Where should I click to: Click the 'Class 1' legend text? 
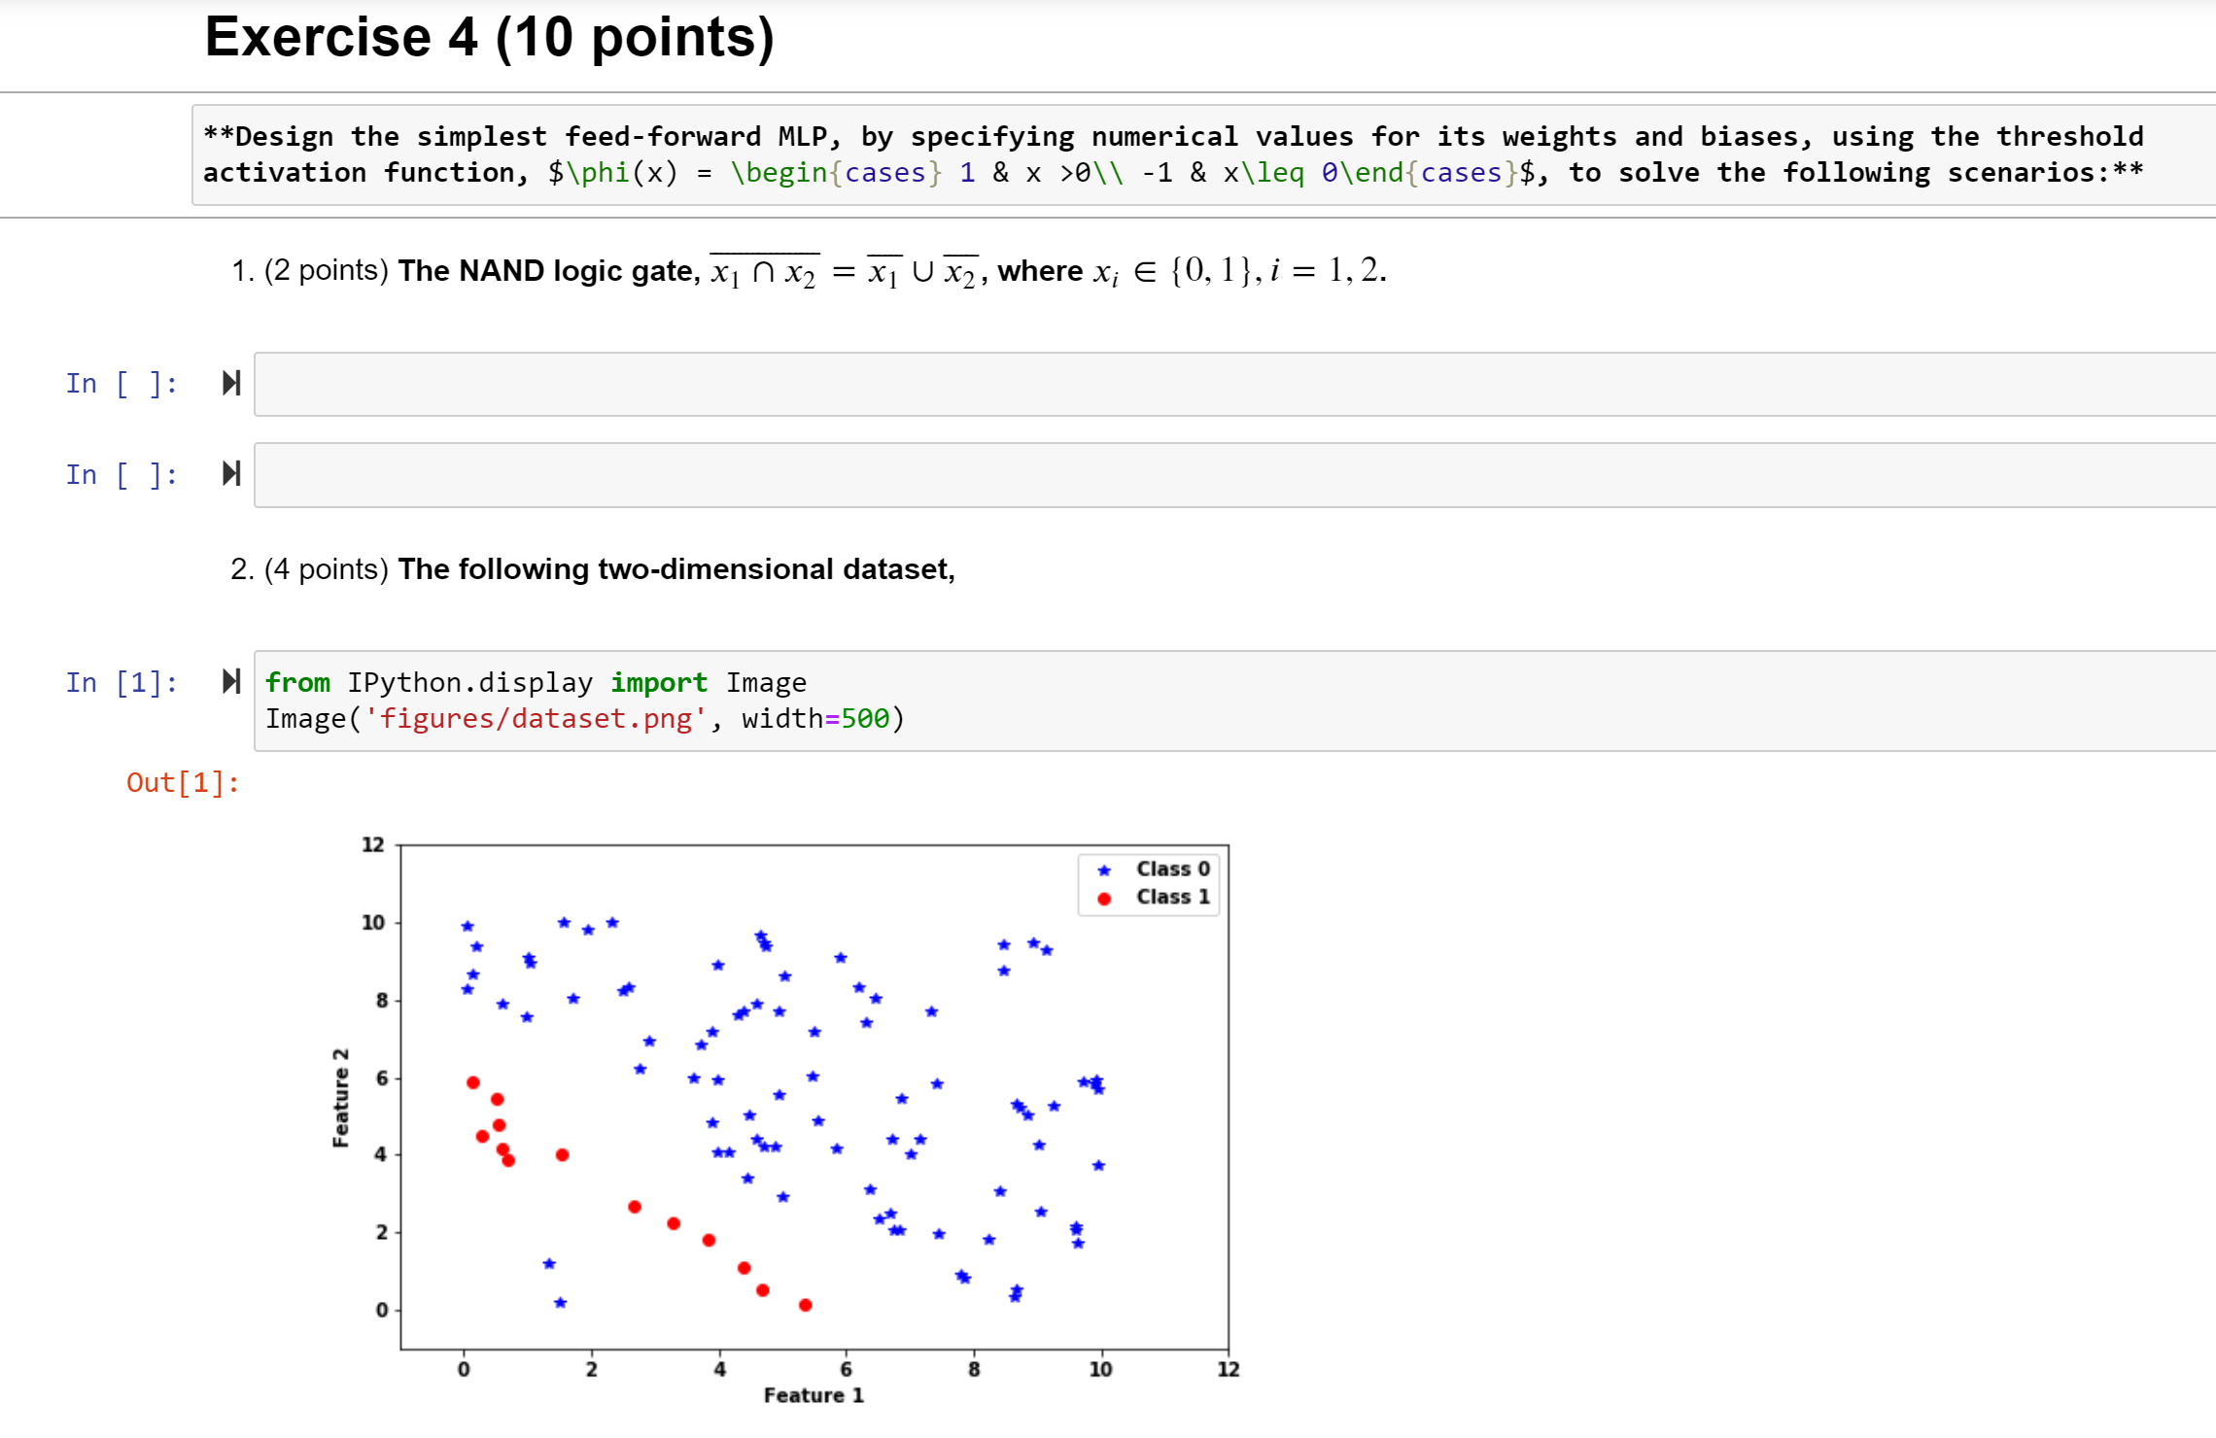[1173, 898]
